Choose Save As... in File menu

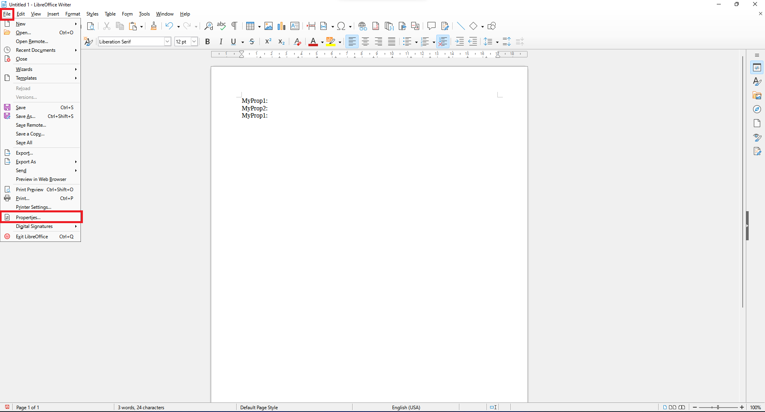tap(41, 116)
